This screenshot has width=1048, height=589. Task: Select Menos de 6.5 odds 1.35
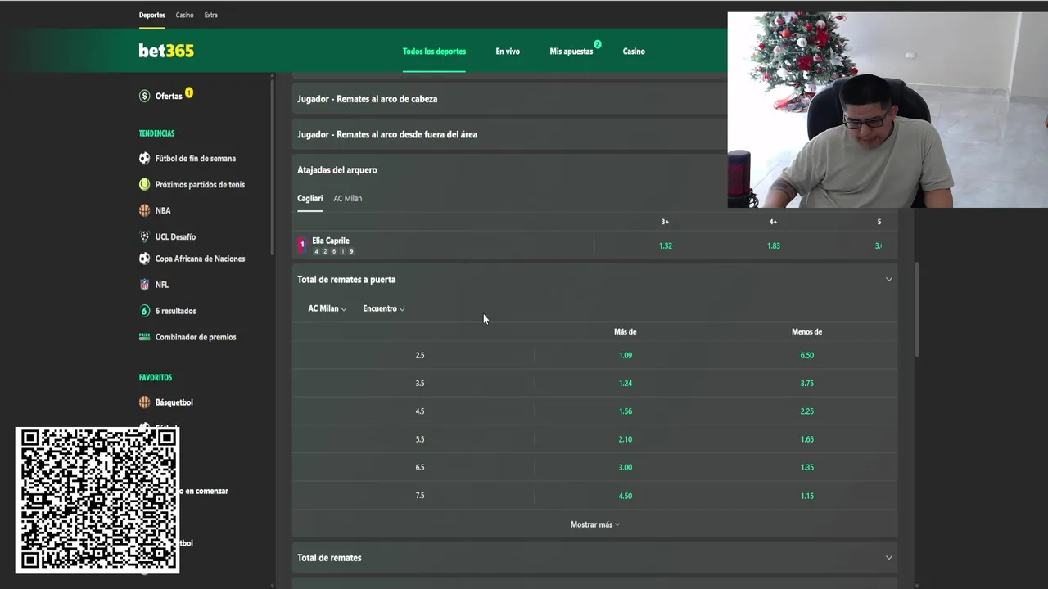pyautogui.click(x=807, y=467)
